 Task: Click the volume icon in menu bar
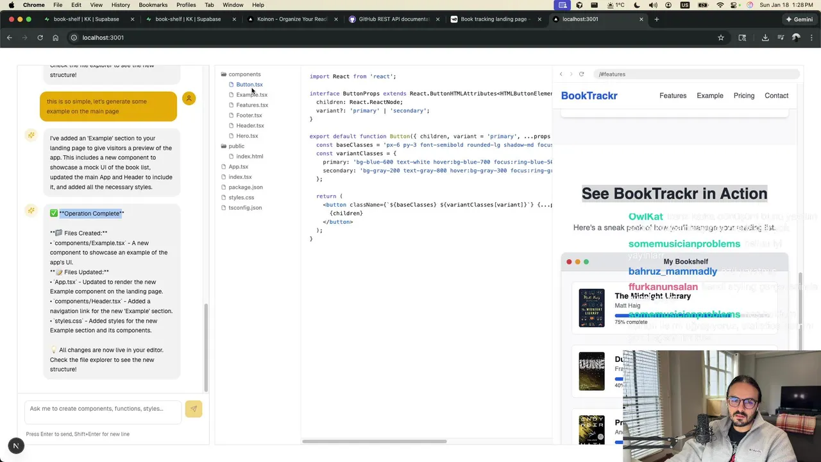tap(653, 5)
